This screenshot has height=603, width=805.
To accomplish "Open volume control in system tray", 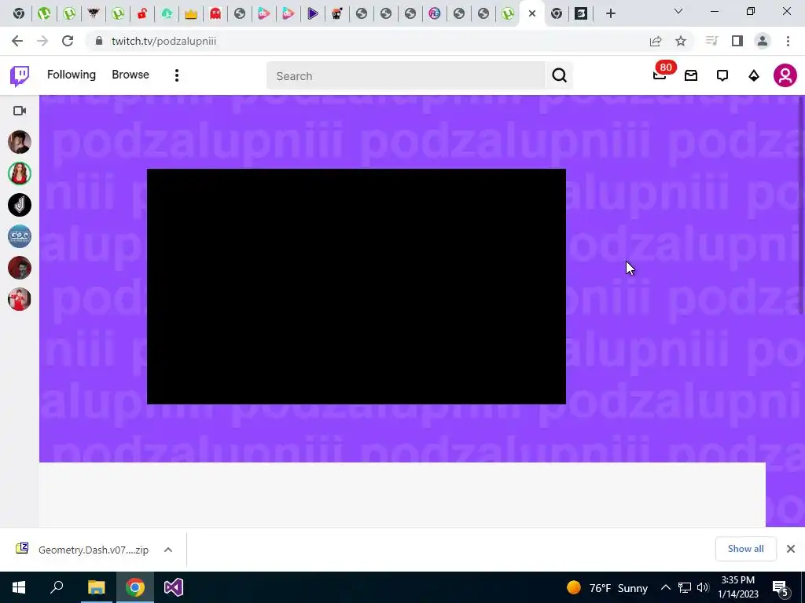I will 704,587.
